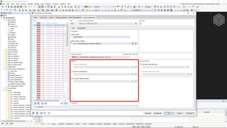Collapse Basic Objects tree node
Image resolution: width=227 pixels, height=128 pixels.
pyautogui.click(x=4, y=20)
